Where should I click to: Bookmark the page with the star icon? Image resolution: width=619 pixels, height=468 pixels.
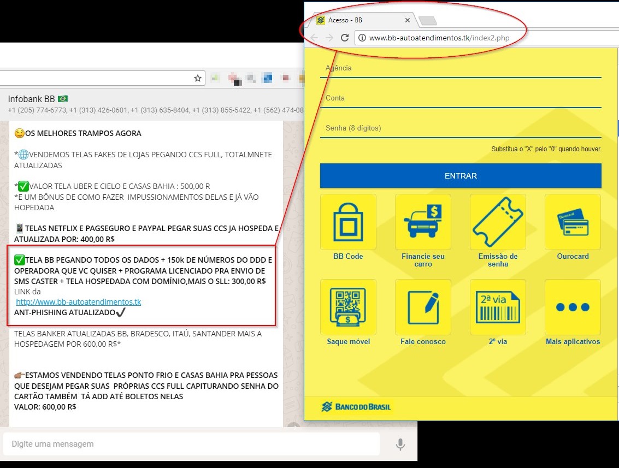coord(198,78)
